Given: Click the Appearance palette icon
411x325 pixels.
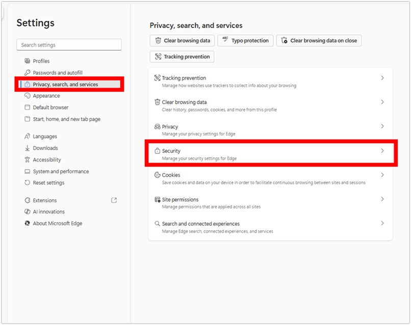Looking at the screenshot, I should 28,96.
